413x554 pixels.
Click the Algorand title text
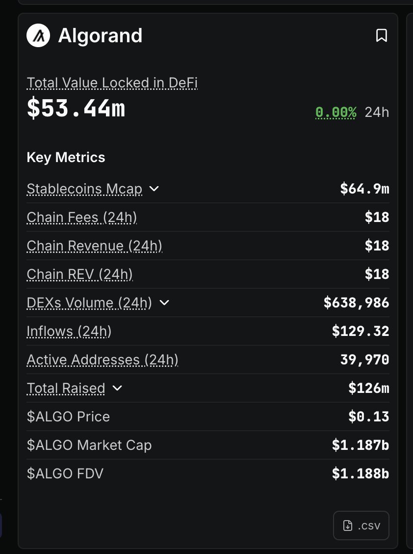(100, 36)
